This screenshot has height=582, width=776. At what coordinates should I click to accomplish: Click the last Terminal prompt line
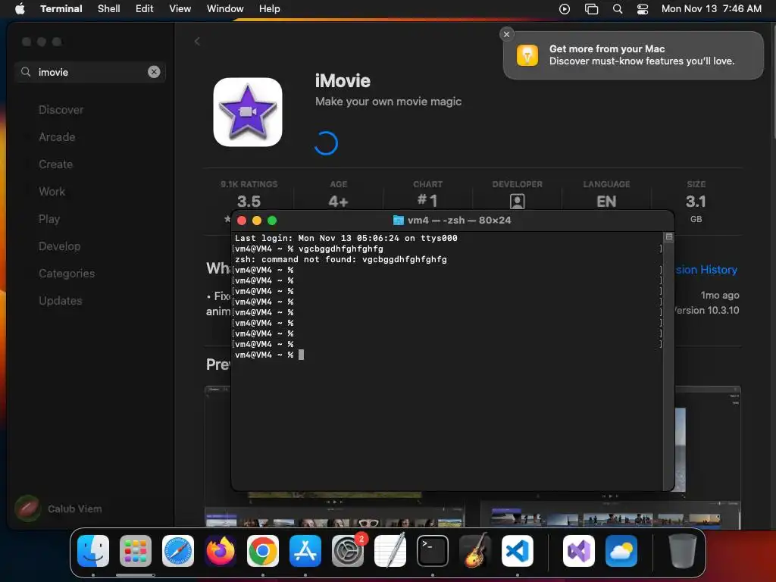point(269,355)
